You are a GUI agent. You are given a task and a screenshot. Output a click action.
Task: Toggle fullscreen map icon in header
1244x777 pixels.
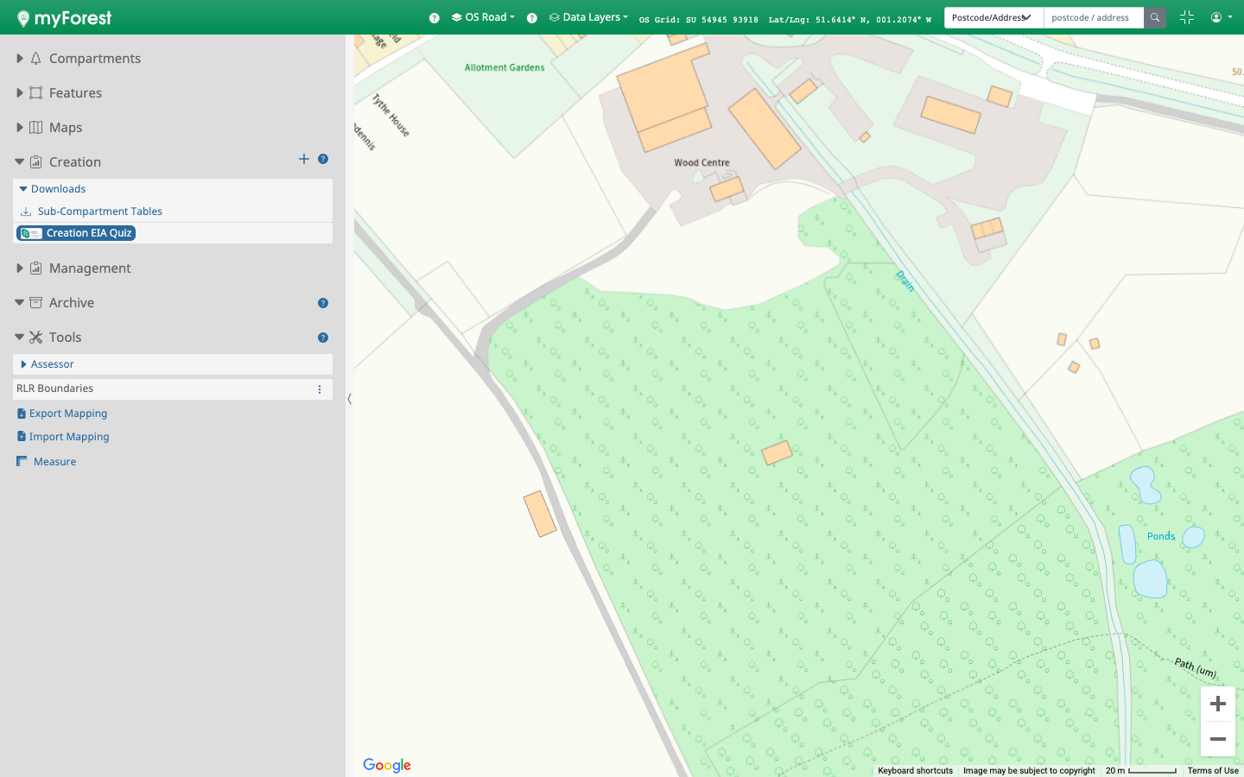(x=1186, y=17)
